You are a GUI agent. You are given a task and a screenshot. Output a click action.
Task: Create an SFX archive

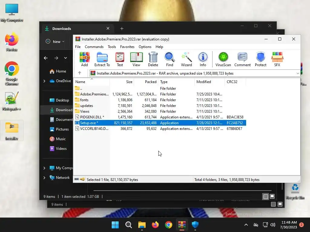[x=277, y=59]
